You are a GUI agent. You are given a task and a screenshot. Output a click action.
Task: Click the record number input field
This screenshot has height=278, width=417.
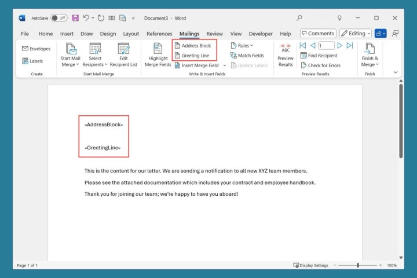325,46
